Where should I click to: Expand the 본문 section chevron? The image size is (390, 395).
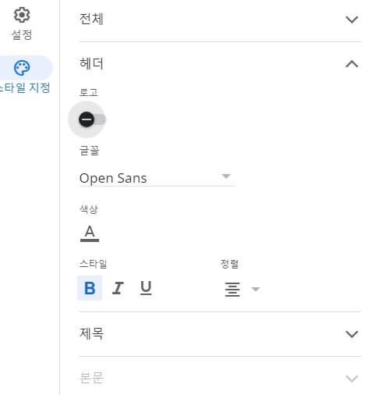[x=352, y=379]
